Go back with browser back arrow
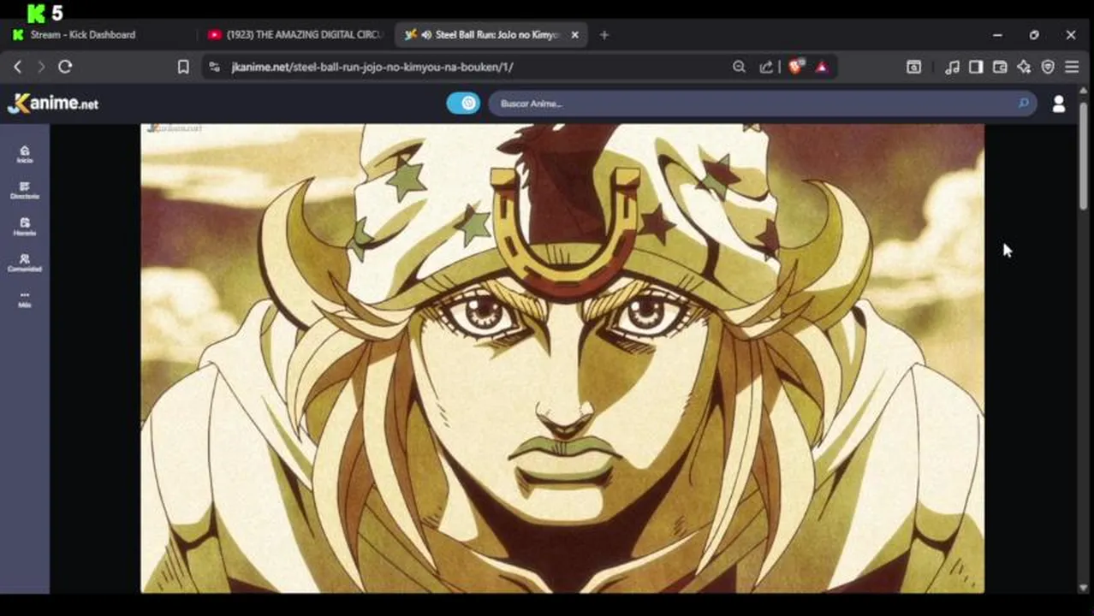The width and height of the screenshot is (1094, 616). pos(17,67)
